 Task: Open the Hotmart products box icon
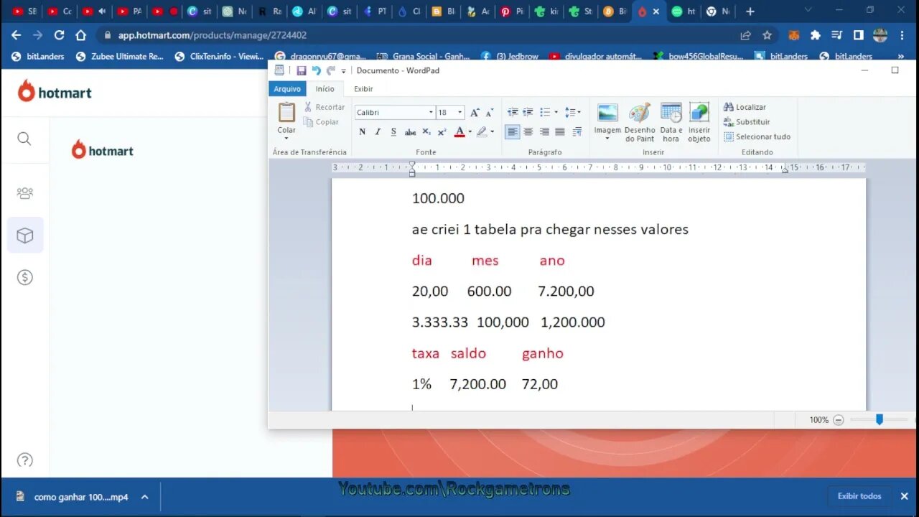point(25,236)
